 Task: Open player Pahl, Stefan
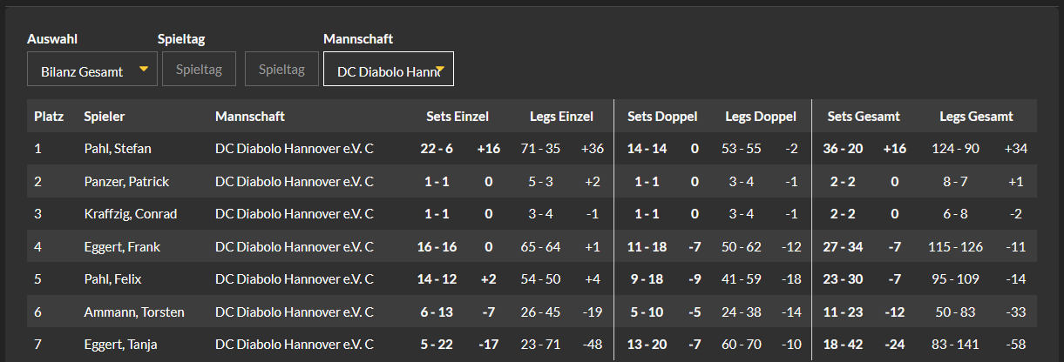pyautogui.click(x=117, y=149)
